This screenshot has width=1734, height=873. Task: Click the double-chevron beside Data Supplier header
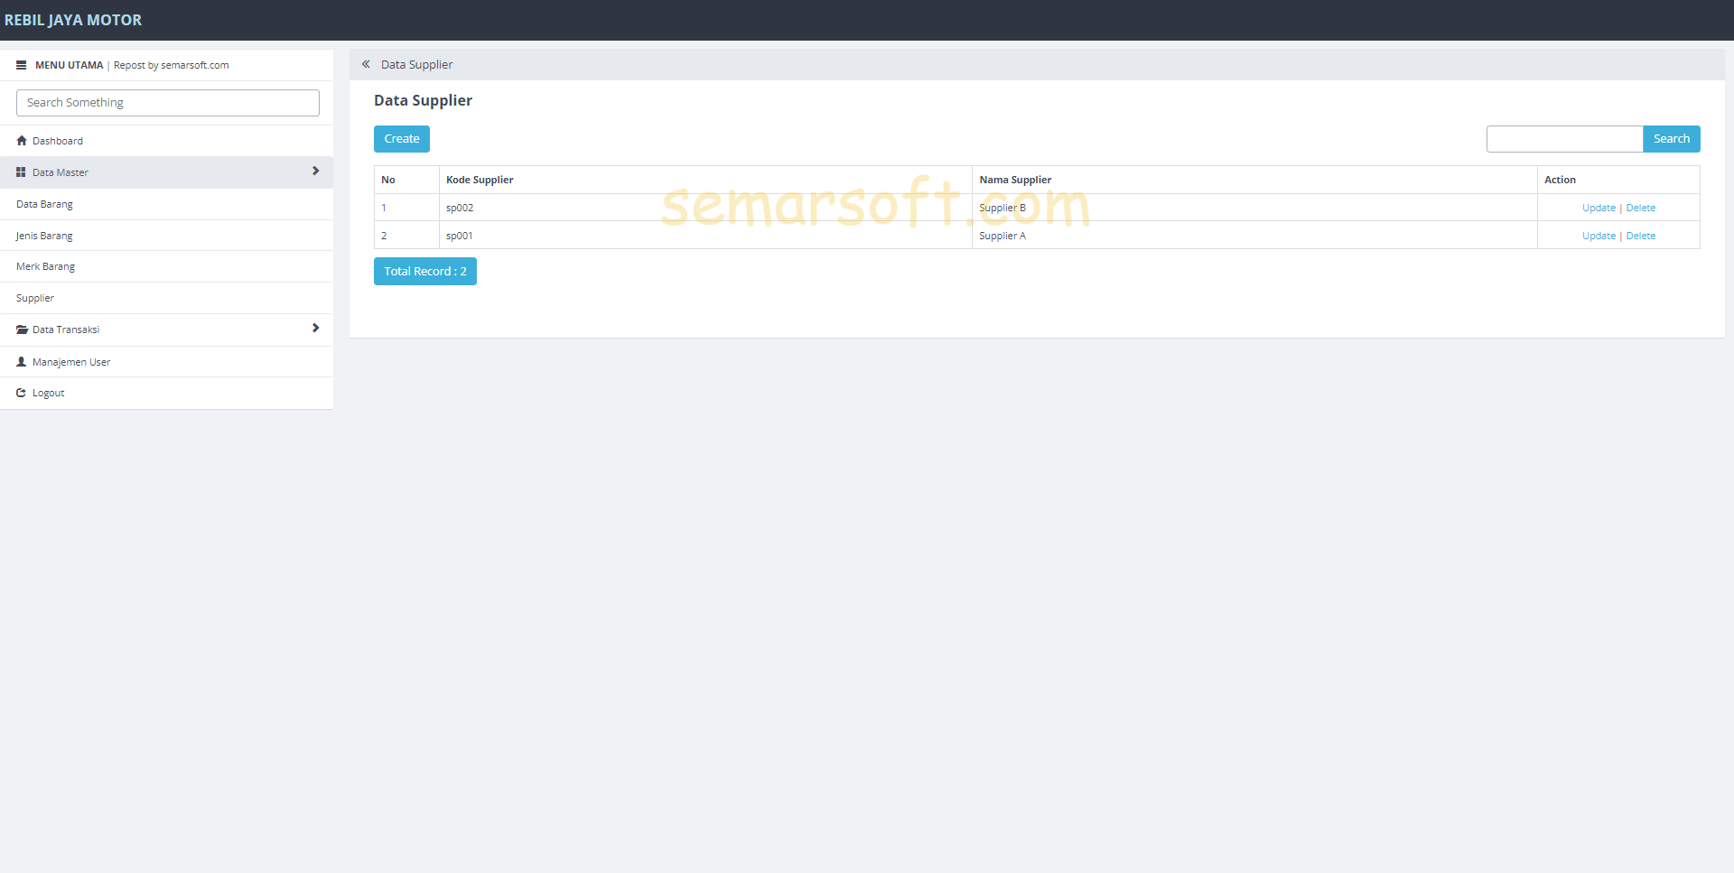coord(366,63)
